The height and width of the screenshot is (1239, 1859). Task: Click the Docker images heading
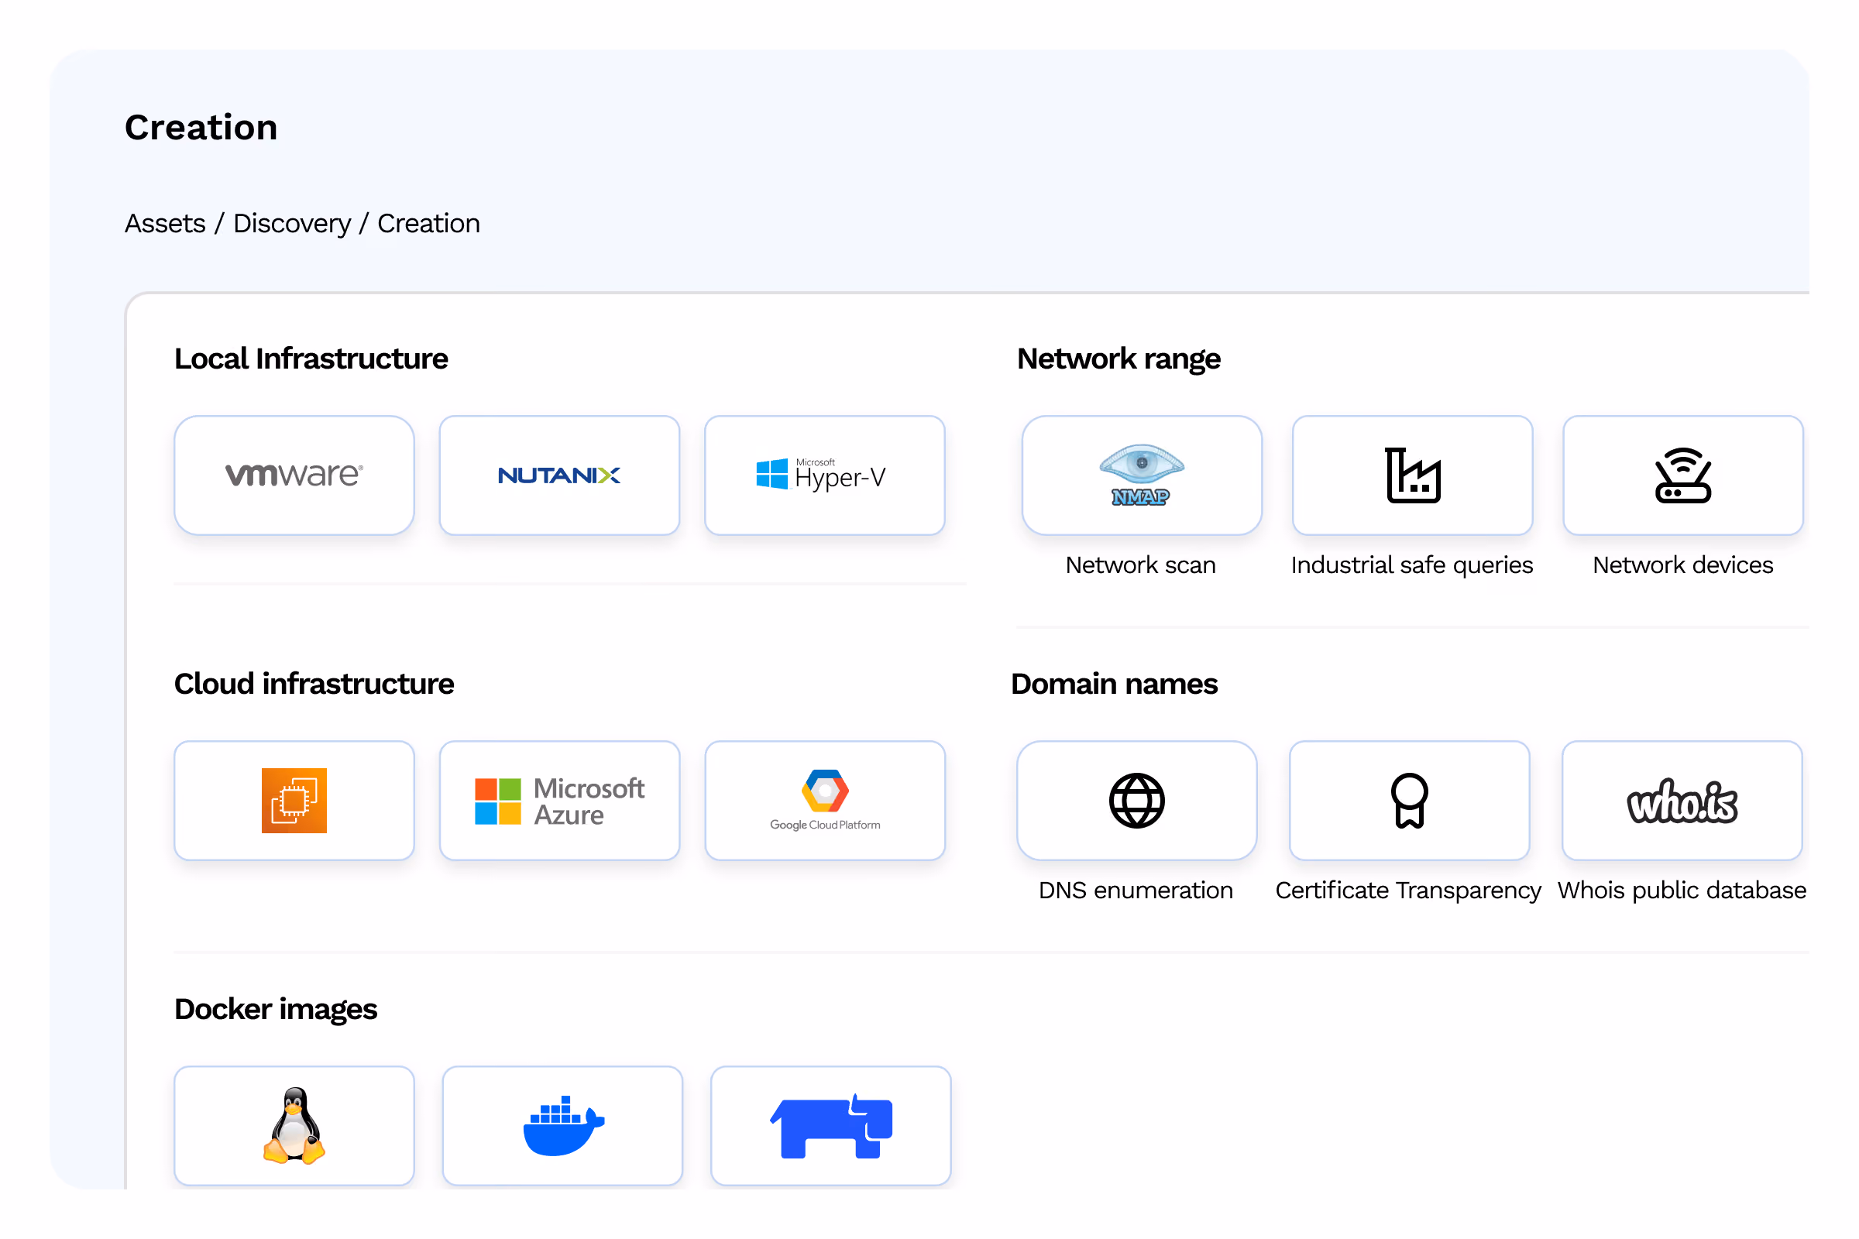276,1010
